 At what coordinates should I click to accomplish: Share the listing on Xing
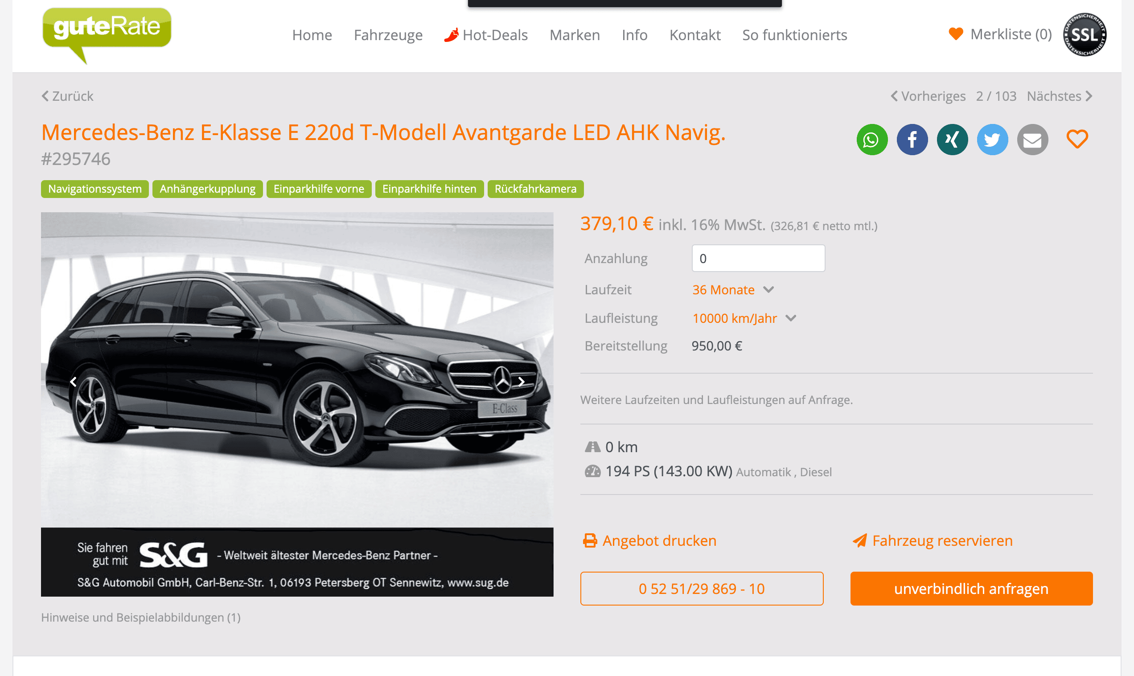pyautogui.click(x=952, y=140)
